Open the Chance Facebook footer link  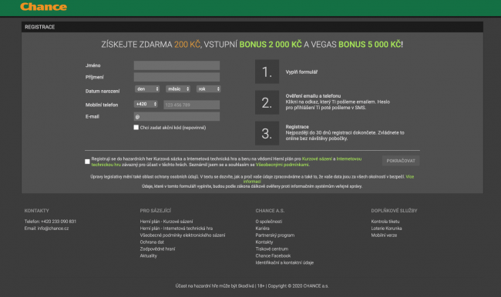point(273,256)
